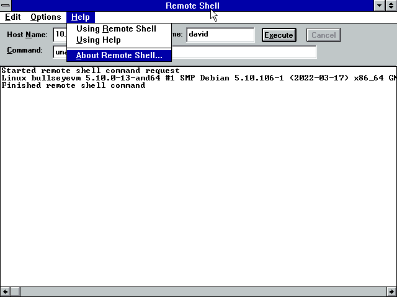Select Using Help menu item

click(119, 40)
